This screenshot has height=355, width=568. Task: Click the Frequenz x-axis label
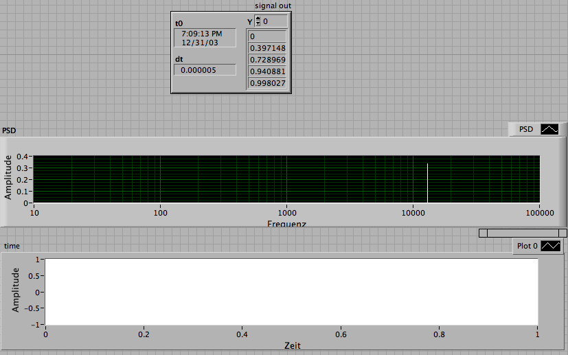pyautogui.click(x=286, y=223)
